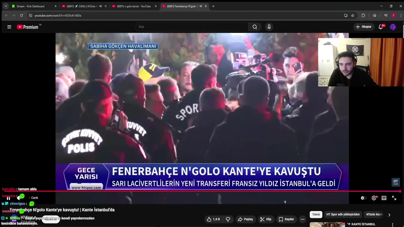Go forward with the browser forward arrow
The image size is (404, 227).
click(x=14, y=15)
